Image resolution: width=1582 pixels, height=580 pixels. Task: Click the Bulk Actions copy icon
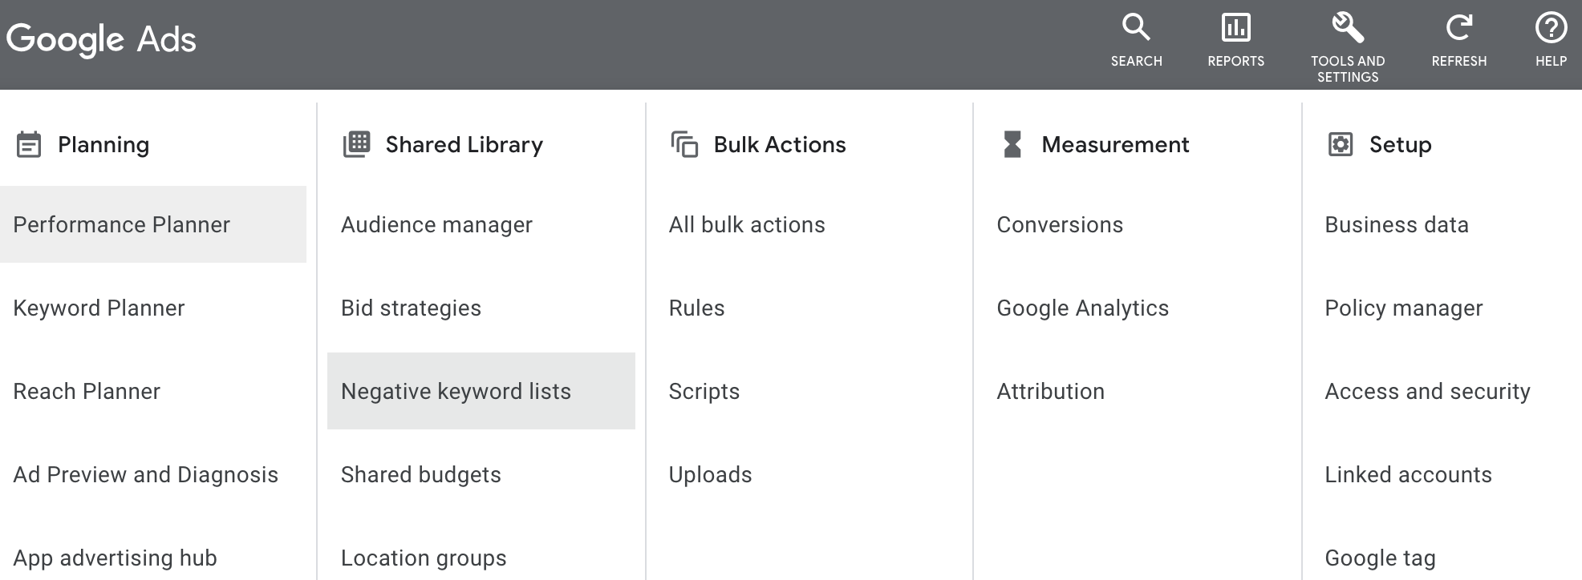684,144
